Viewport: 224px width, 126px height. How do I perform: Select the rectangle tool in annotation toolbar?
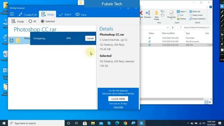pos(222,30)
